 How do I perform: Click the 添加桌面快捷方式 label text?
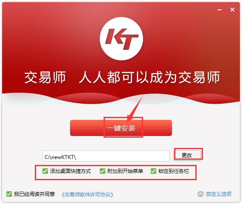pos(70,171)
